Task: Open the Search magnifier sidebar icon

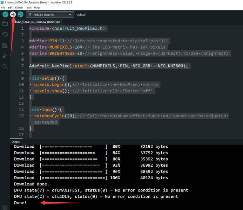Action: point(5,67)
